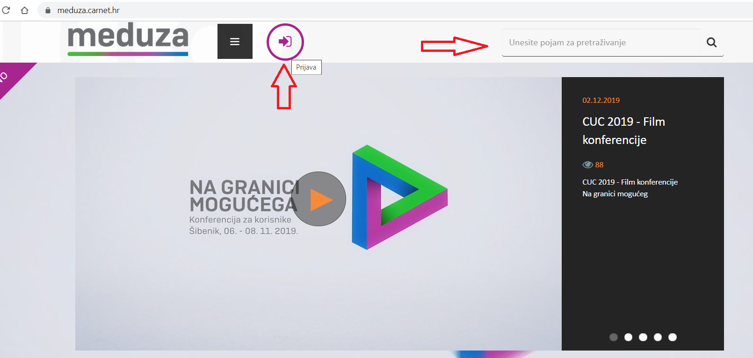Screen dimensions: 753x358
Task: Click the Prijava login icon
Action: (x=285, y=42)
